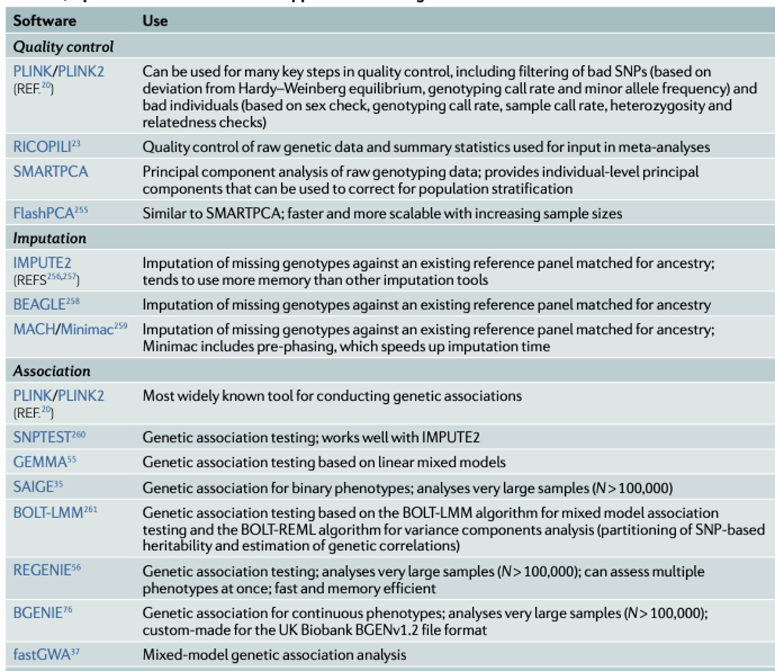Screen dimensions: 775x671
Task: Select the Imputation section heading
Action: (50, 238)
